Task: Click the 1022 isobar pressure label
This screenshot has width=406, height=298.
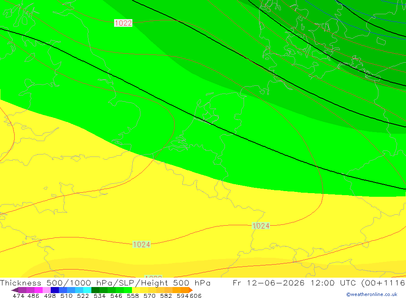Action: click(x=123, y=23)
